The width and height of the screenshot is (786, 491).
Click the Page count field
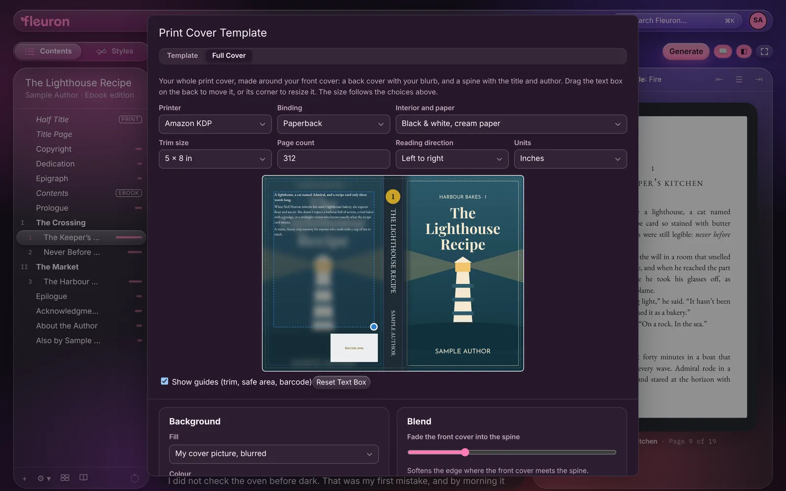pyautogui.click(x=334, y=159)
